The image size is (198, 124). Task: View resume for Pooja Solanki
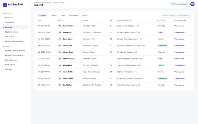pyautogui.click(x=180, y=79)
